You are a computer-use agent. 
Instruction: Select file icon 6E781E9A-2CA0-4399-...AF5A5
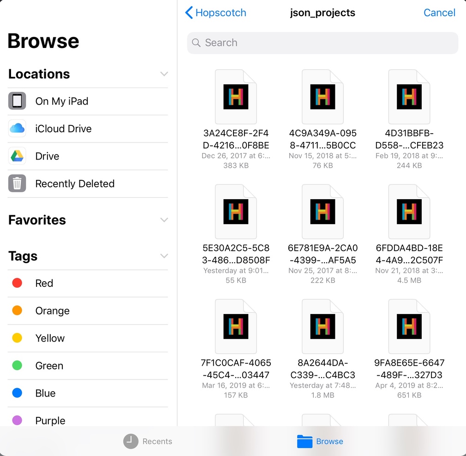[x=323, y=212]
